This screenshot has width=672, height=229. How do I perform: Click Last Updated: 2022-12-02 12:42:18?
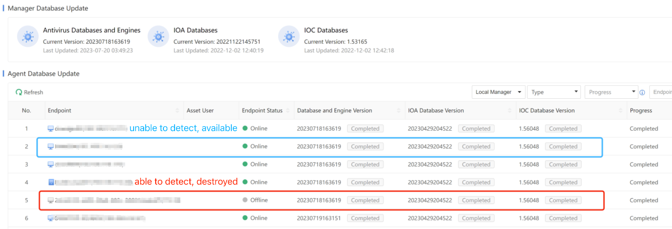coord(349,50)
